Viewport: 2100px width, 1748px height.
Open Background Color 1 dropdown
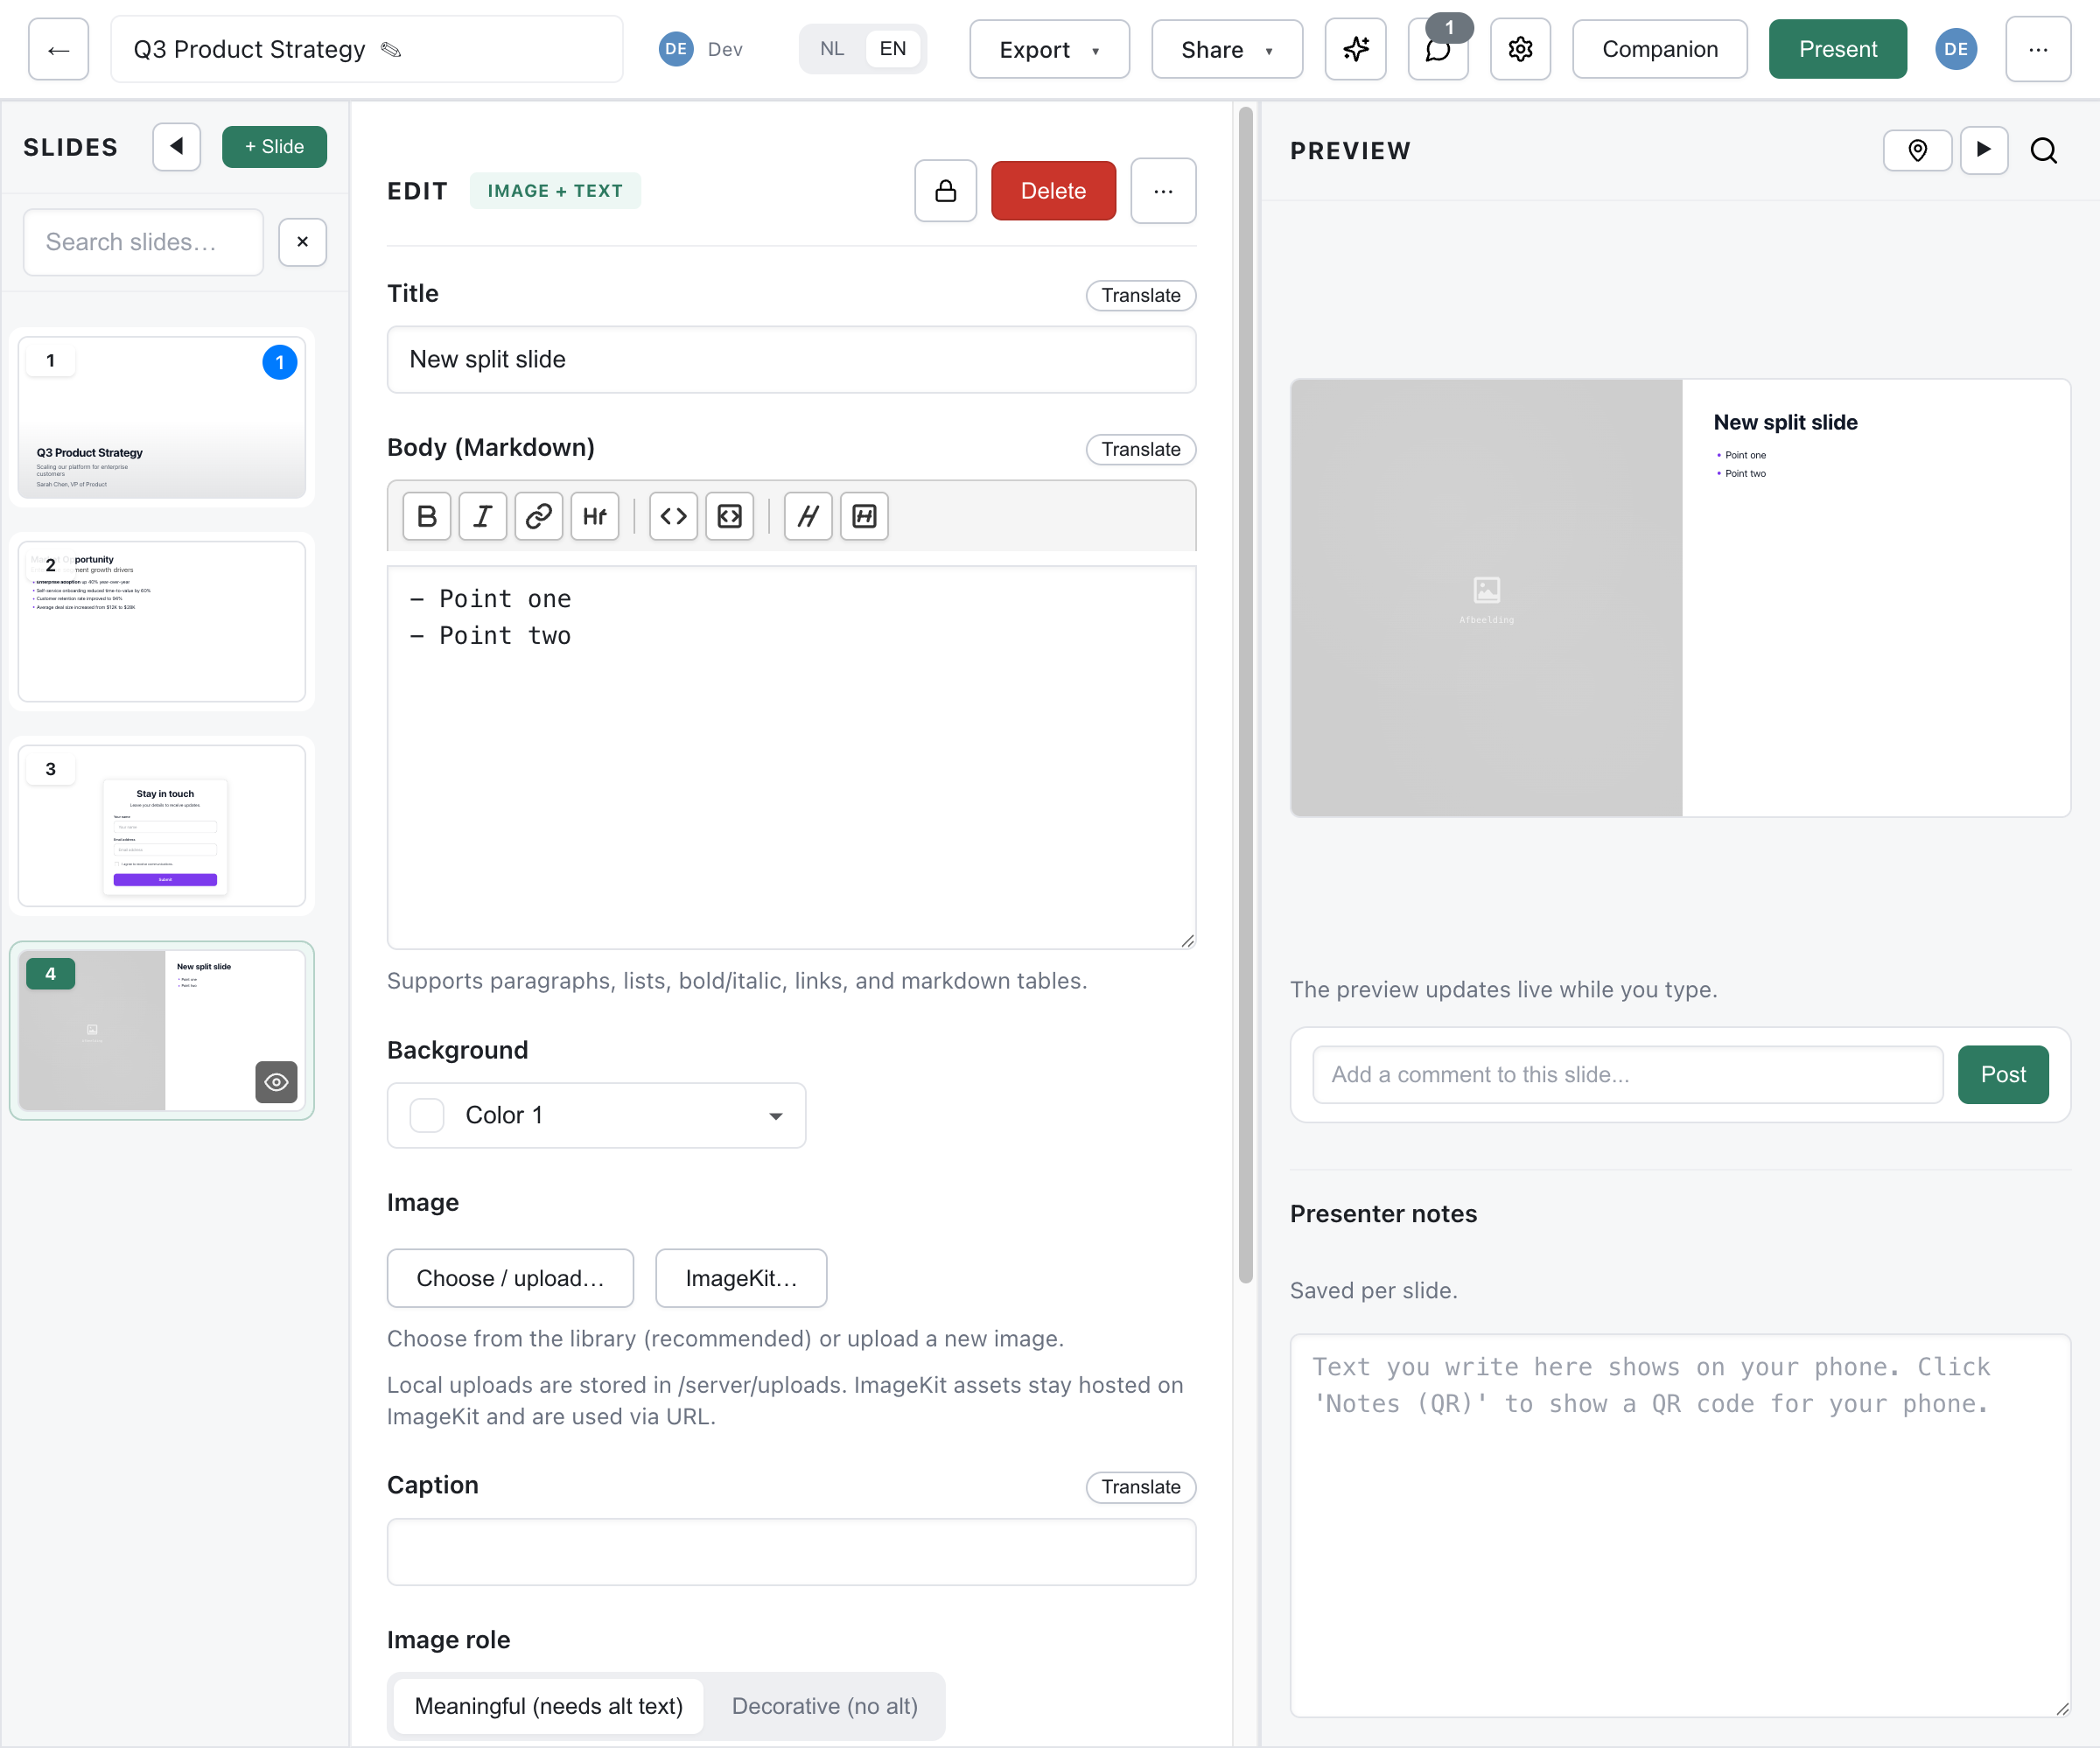596,1115
